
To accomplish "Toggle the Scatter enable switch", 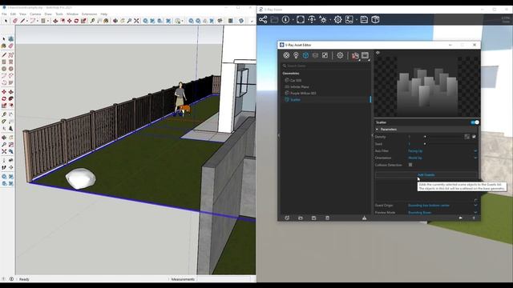I will [475, 122].
